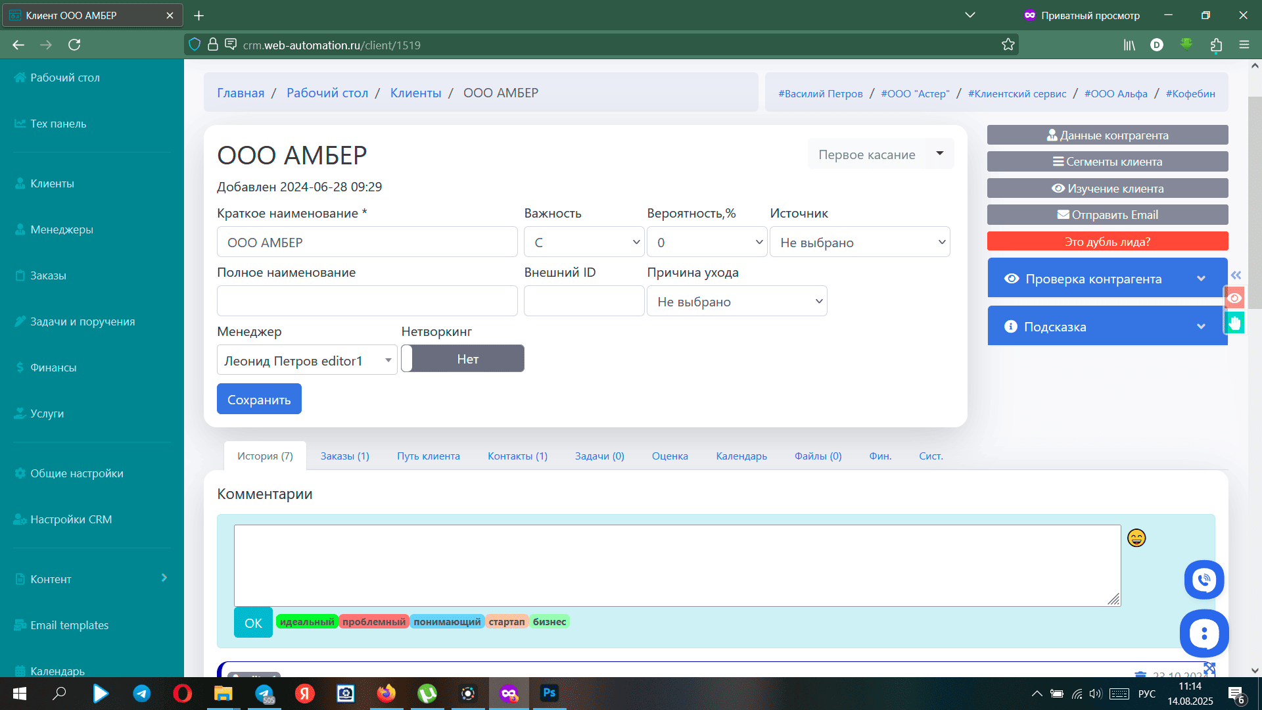Click the double-chevron collapse icon on right
Image resolution: width=1262 pixels, height=710 pixels.
(1236, 275)
